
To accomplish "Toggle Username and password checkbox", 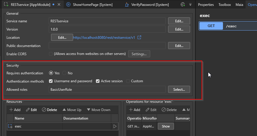I will click(51, 81).
